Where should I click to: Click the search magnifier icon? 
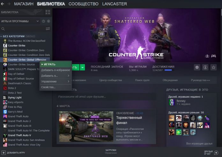pos(3,29)
